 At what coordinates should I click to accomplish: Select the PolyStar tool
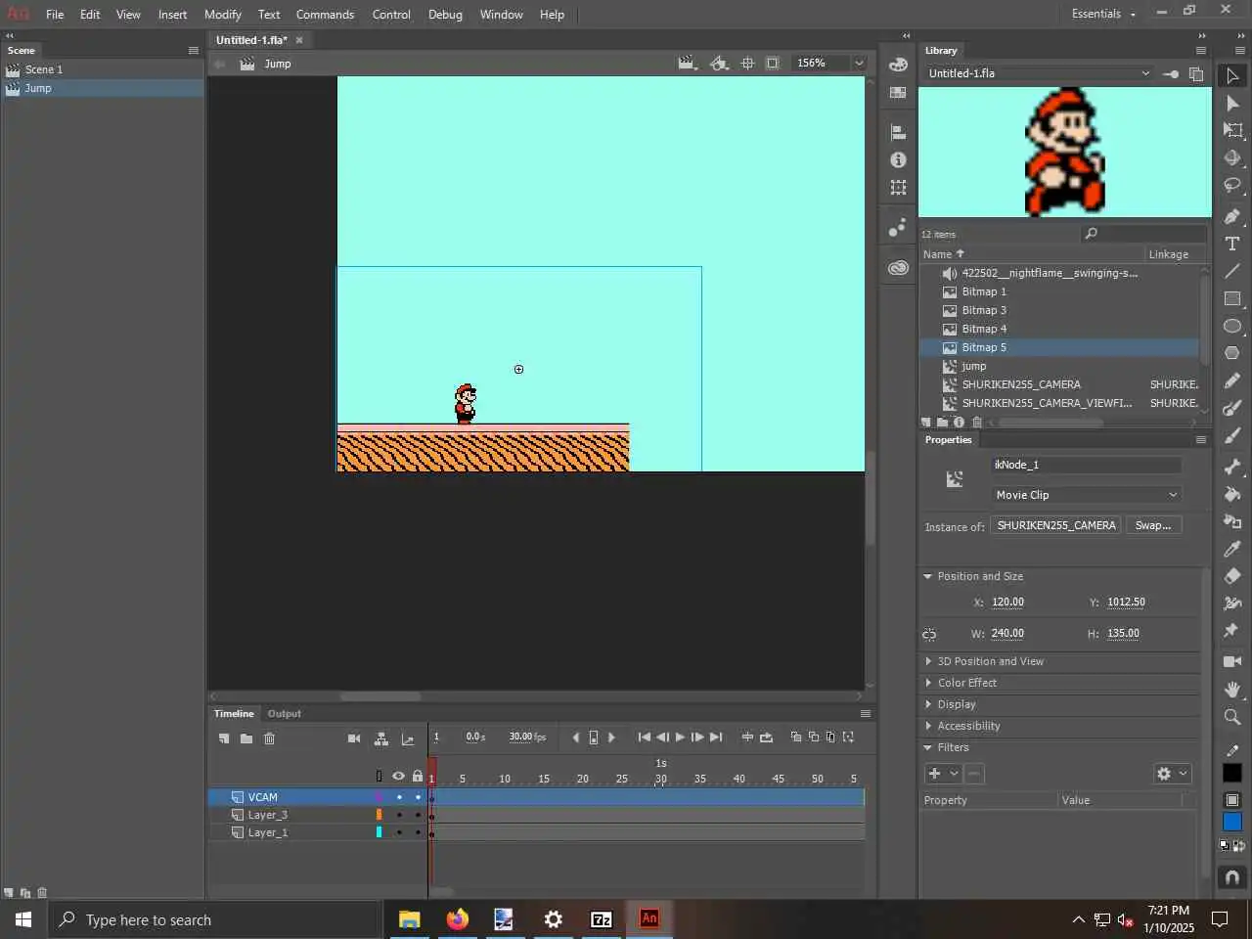pos(1232,353)
